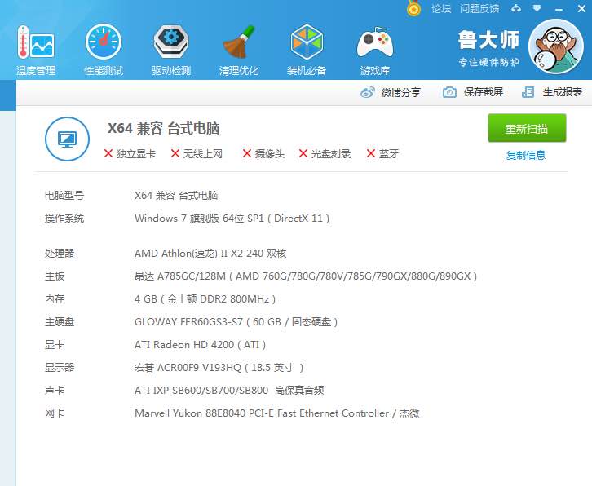Click the report document icon
Viewport: 592px width, 486px height.
pyautogui.click(x=528, y=92)
